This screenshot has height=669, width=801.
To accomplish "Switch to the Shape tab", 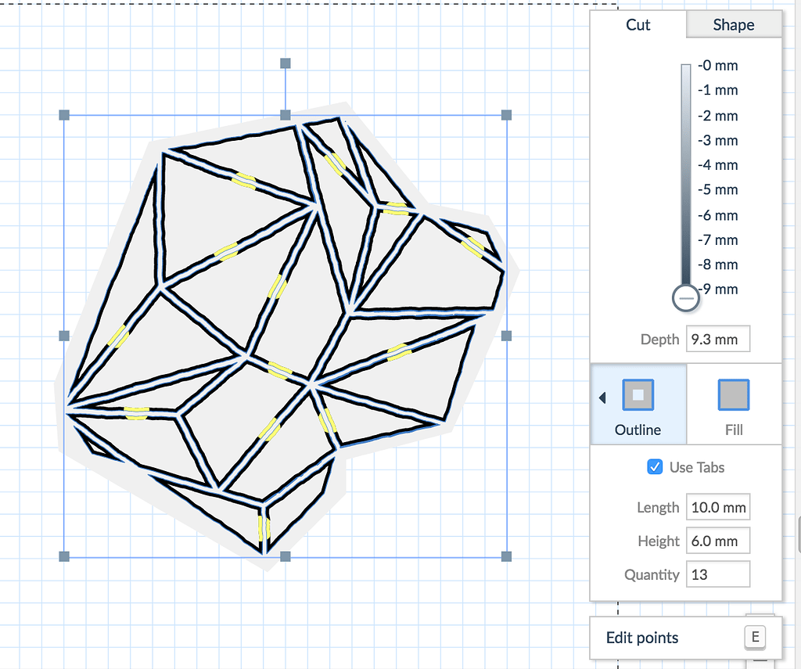I will [x=733, y=24].
